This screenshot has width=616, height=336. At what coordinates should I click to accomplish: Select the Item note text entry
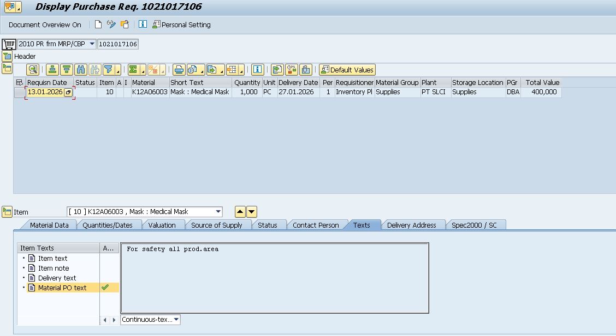[54, 268]
